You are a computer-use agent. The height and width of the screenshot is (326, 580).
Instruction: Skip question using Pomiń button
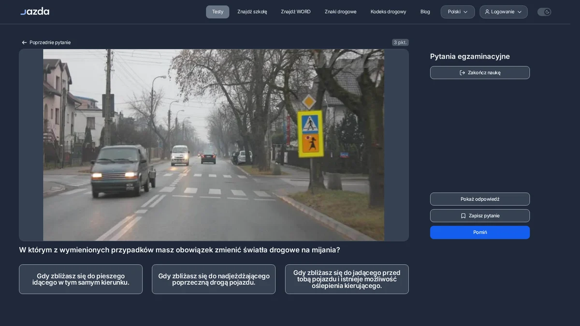480,232
